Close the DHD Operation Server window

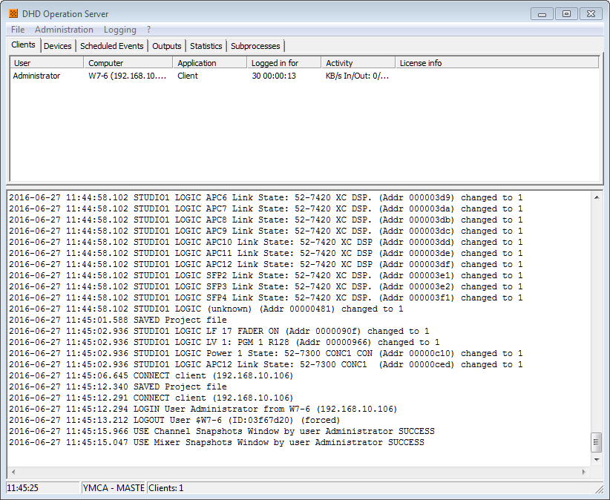pyautogui.click(x=591, y=14)
